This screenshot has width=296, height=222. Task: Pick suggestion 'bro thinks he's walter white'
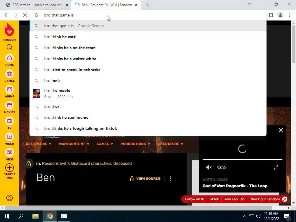(148, 59)
